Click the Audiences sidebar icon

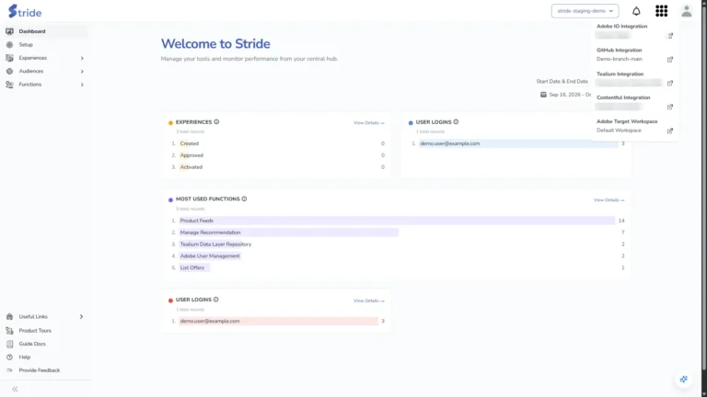pos(9,71)
